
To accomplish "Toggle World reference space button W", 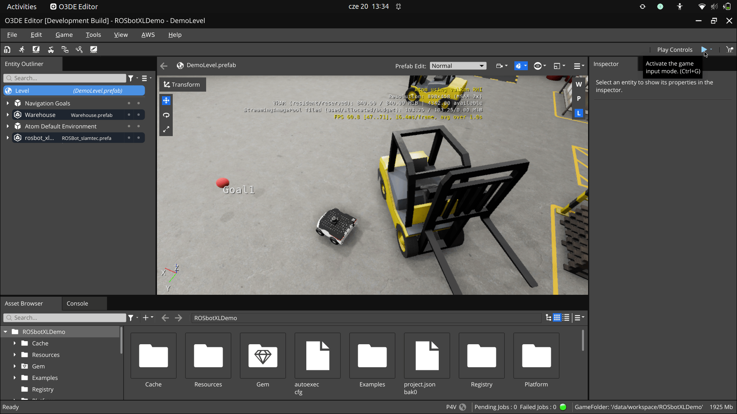I will click(x=579, y=84).
